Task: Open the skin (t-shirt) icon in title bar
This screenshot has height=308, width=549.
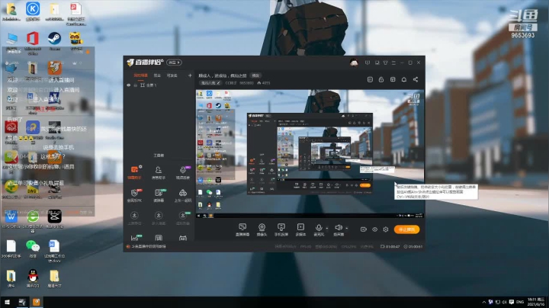Action: pyautogui.click(x=385, y=63)
